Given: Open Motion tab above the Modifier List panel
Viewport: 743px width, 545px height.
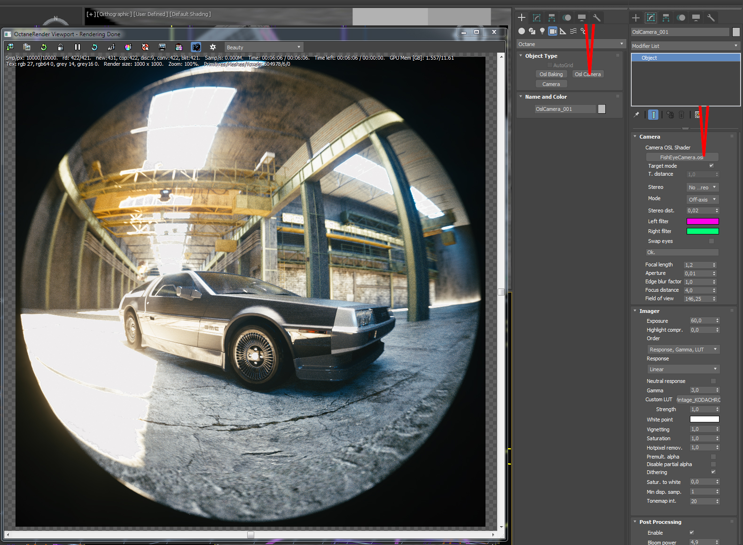Looking at the screenshot, I should click(x=681, y=18).
